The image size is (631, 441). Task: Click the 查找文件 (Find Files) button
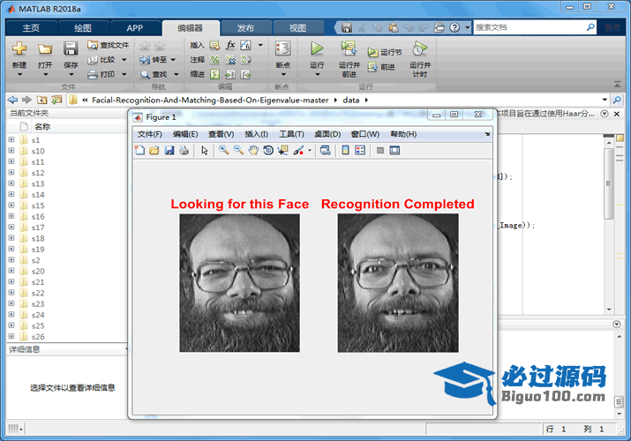pyautogui.click(x=108, y=45)
